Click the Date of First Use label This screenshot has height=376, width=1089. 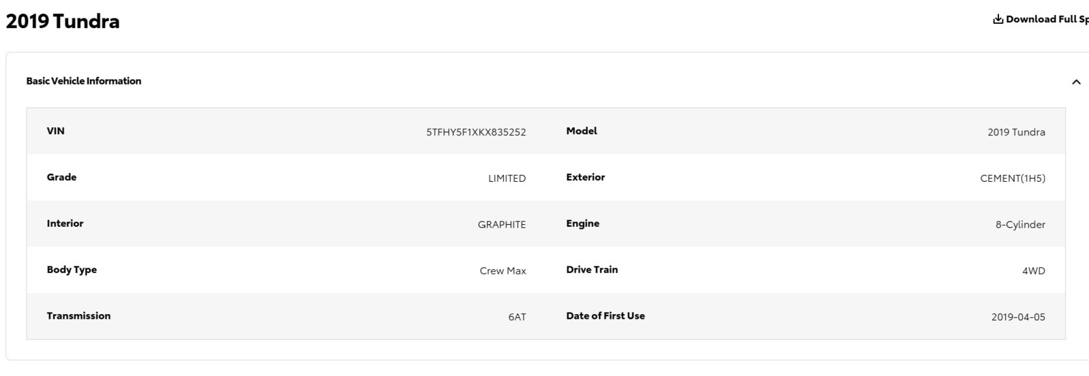[606, 316]
